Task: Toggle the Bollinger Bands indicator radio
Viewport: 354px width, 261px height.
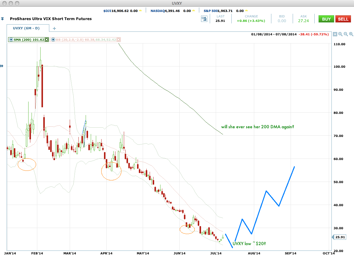Action: tap(53, 40)
